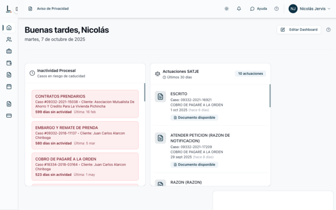
Task: Toggle the sidebar collapse button near logo
Action: [17, 9]
